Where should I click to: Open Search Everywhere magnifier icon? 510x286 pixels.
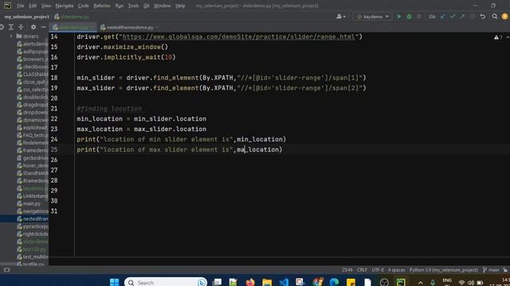point(495,17)
